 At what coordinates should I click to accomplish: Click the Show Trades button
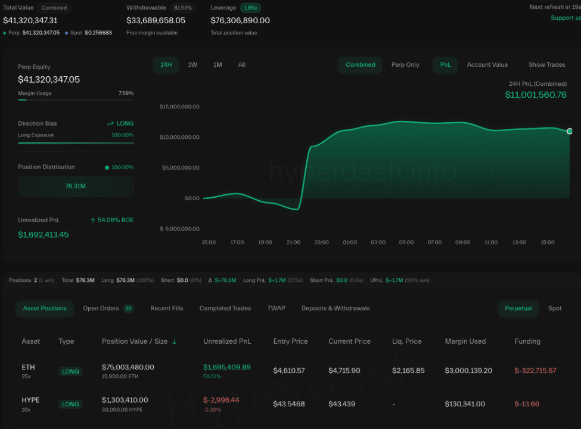[546, 65]
